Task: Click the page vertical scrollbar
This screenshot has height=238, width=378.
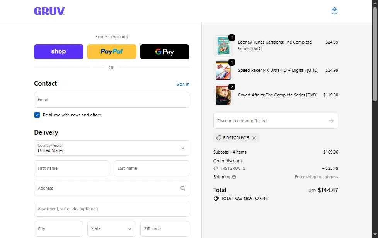Action: click(x=375, y=116)
